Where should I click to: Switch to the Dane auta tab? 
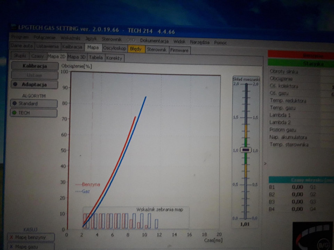coord(22,46)
